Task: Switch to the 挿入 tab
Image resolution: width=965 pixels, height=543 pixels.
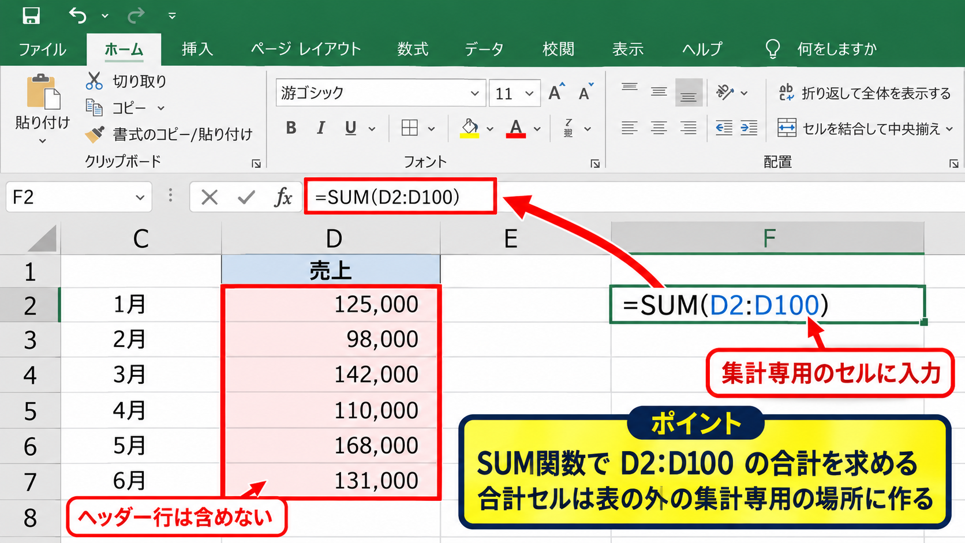Action: (x=197, y=49)
